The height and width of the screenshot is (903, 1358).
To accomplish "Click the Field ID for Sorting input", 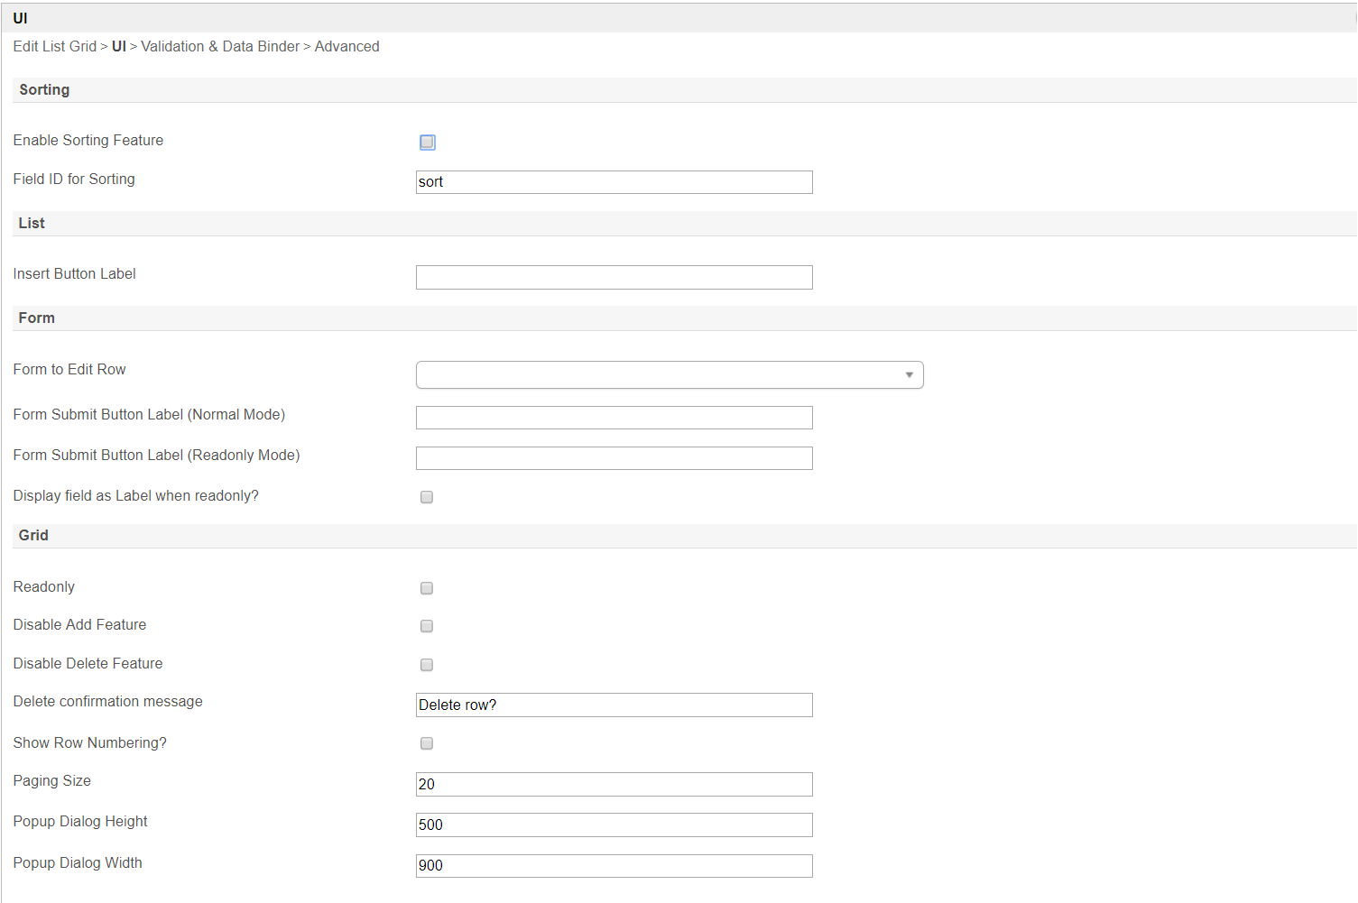I will [x=614, y=182].
